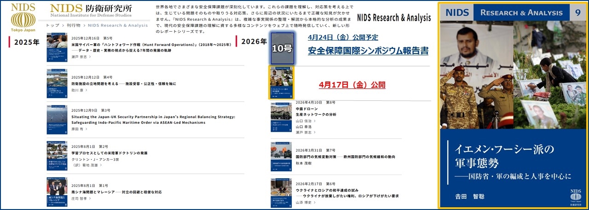Image resolution: width=589 pixels, height=210 pixels.
Task: Click translator 菊地 茂雄
Action: coord(93,165)
